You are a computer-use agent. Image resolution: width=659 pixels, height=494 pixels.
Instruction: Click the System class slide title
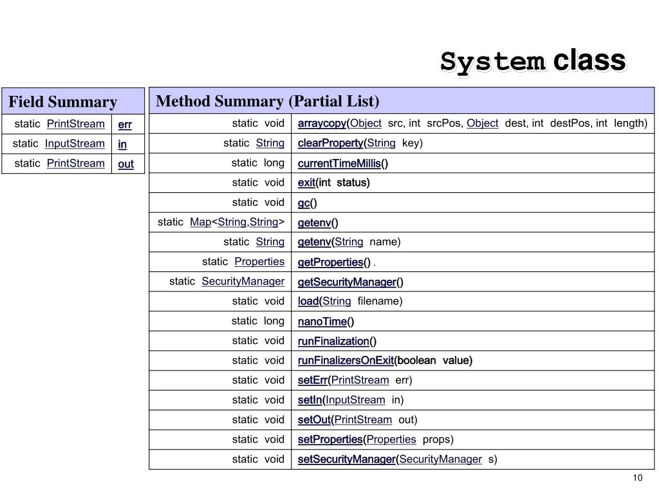click(x=534, y=62)
